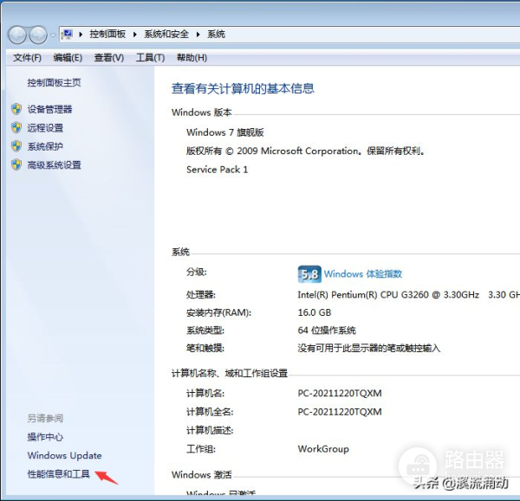
Task: Click the 系统 breadcrumb
Action: click(x=216, y=34)
